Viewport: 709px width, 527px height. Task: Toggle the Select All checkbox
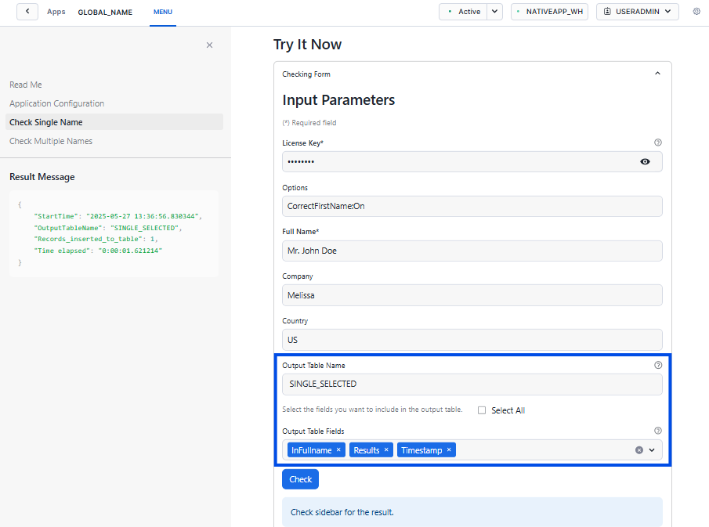point(482,410)
